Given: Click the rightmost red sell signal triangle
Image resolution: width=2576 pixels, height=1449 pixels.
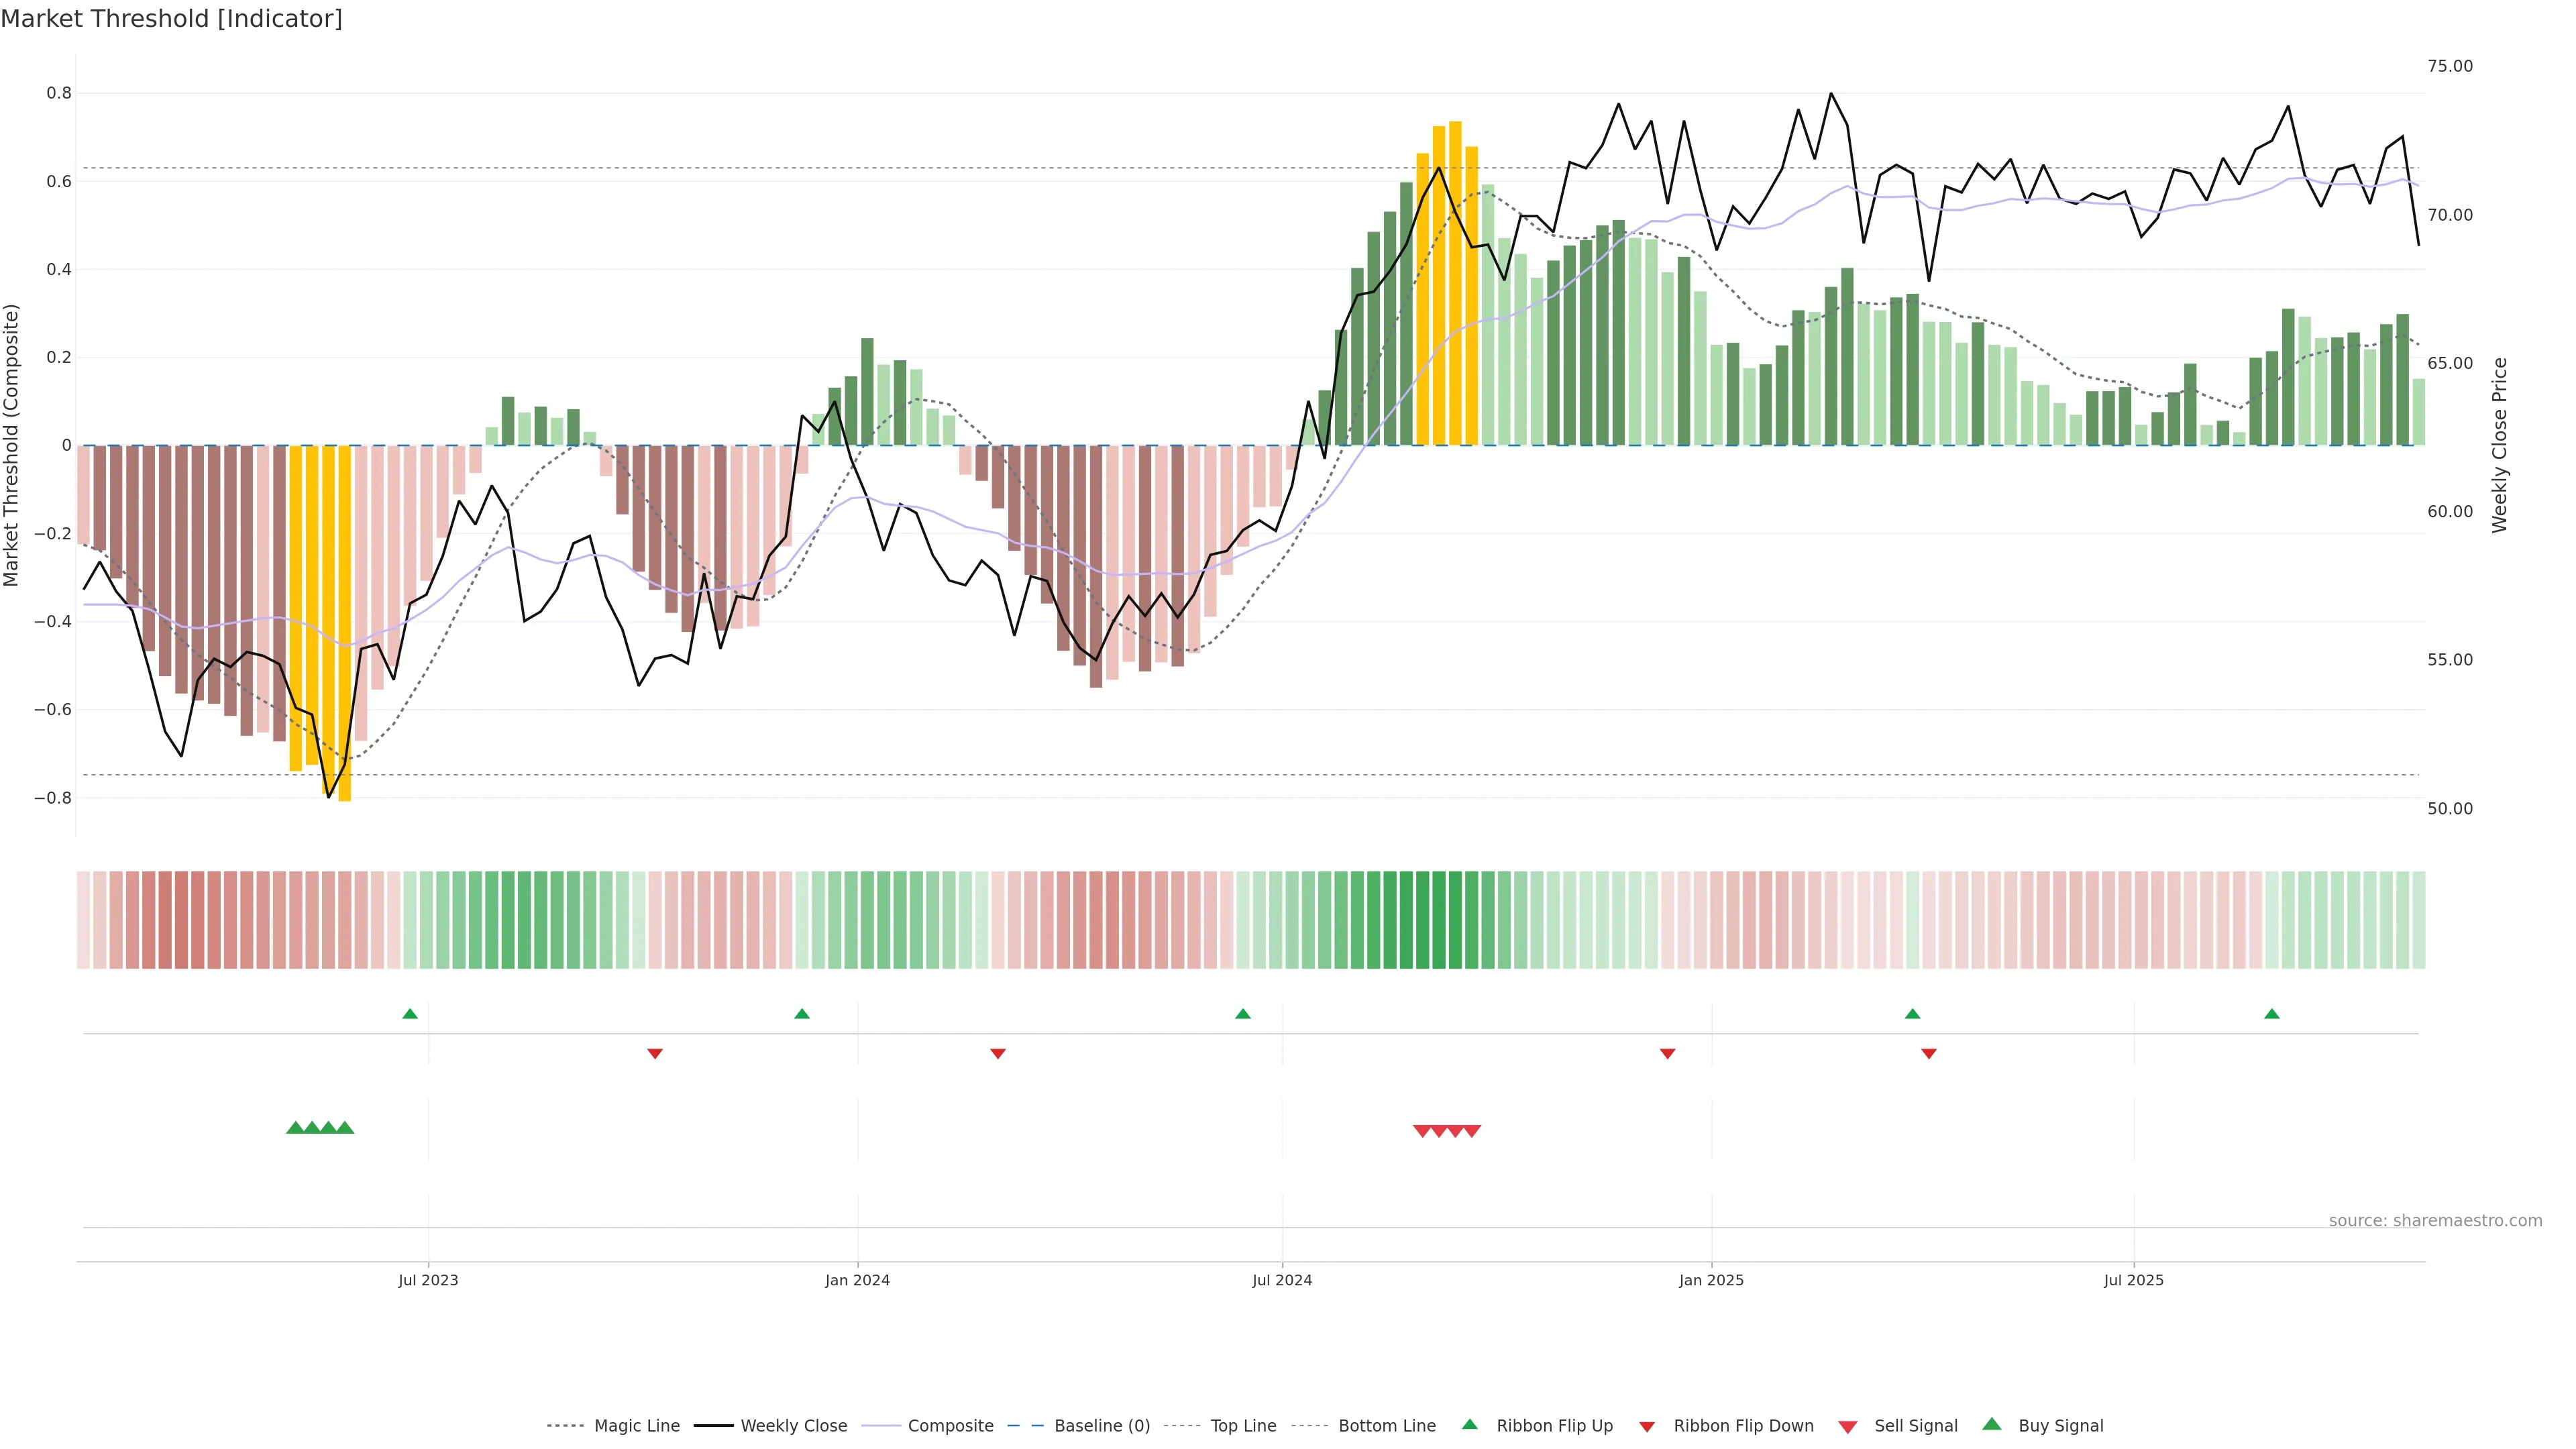Looking at the screenshot, I should (x=1472, y=1131).
